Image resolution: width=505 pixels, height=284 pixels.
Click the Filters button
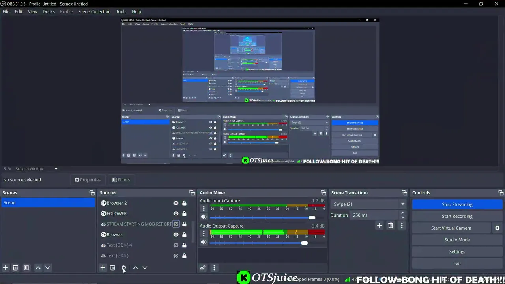[x=121, y=180]
